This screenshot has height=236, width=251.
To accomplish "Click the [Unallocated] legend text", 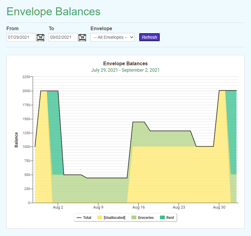I will [115, 218].
